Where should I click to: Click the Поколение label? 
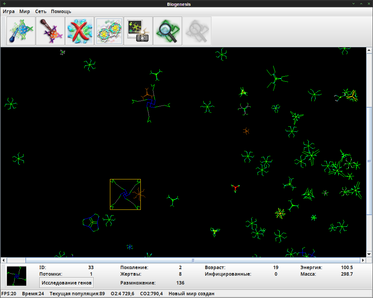pyautogui.click(x=134, y=267)
